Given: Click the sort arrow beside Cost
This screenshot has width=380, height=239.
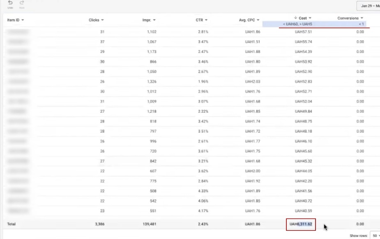Looking at the screenshot, I should point(296,18).
